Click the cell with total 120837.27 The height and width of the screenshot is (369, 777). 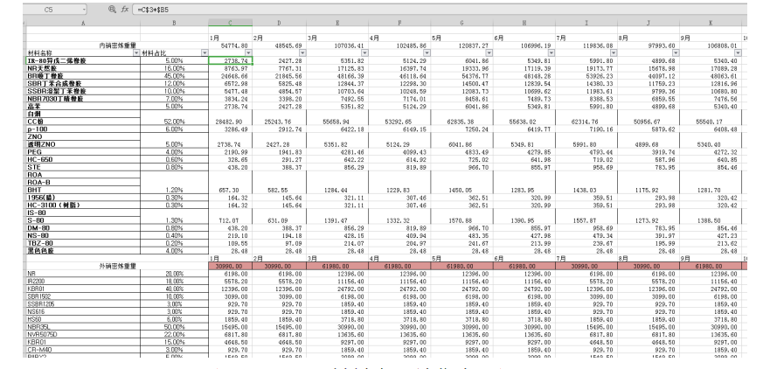(461, 45)
